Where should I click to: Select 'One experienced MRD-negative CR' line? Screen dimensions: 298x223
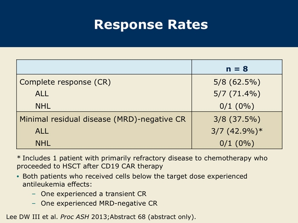coord(99,203)
